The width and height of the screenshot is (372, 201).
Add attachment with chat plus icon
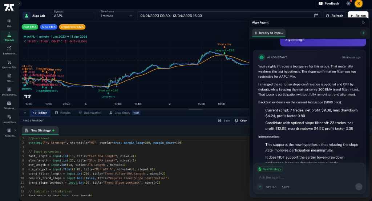click(260, 187)
